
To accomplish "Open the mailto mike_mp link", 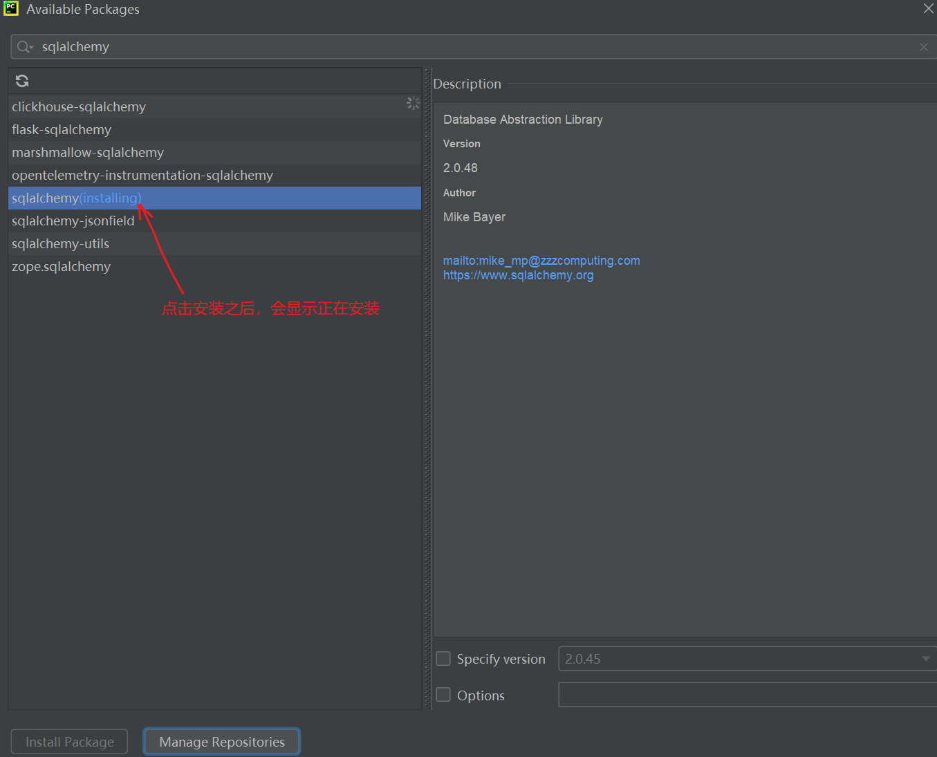I will pos(541,261).
